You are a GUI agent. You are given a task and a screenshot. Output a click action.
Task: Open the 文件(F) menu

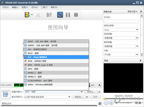(5, 7)
